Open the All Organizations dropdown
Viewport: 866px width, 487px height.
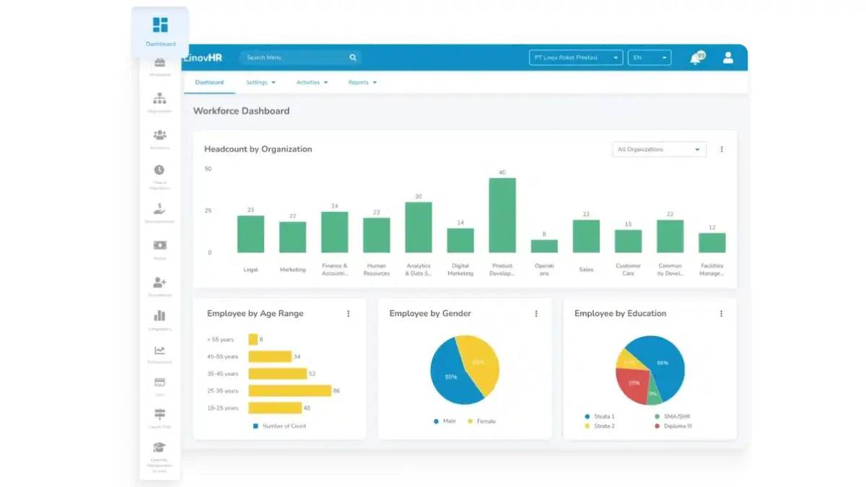pyautogui.click(x=658, y=149)
